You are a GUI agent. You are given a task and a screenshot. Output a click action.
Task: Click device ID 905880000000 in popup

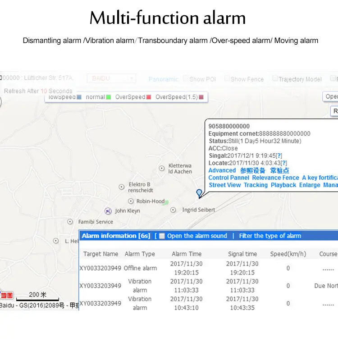point(229,126)
